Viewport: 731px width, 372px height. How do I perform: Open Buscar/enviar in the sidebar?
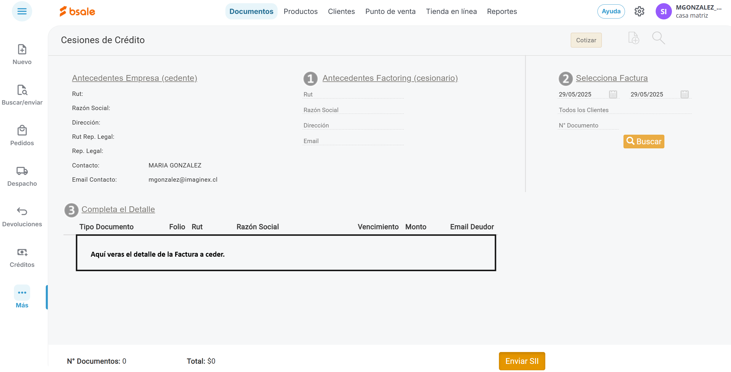point(22,90)
